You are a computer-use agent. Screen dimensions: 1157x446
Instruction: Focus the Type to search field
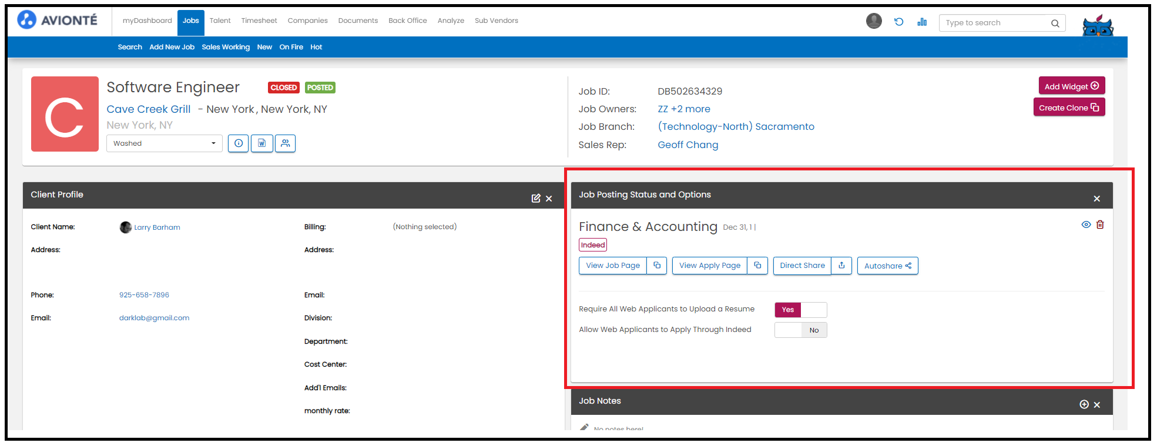[996, 23]
